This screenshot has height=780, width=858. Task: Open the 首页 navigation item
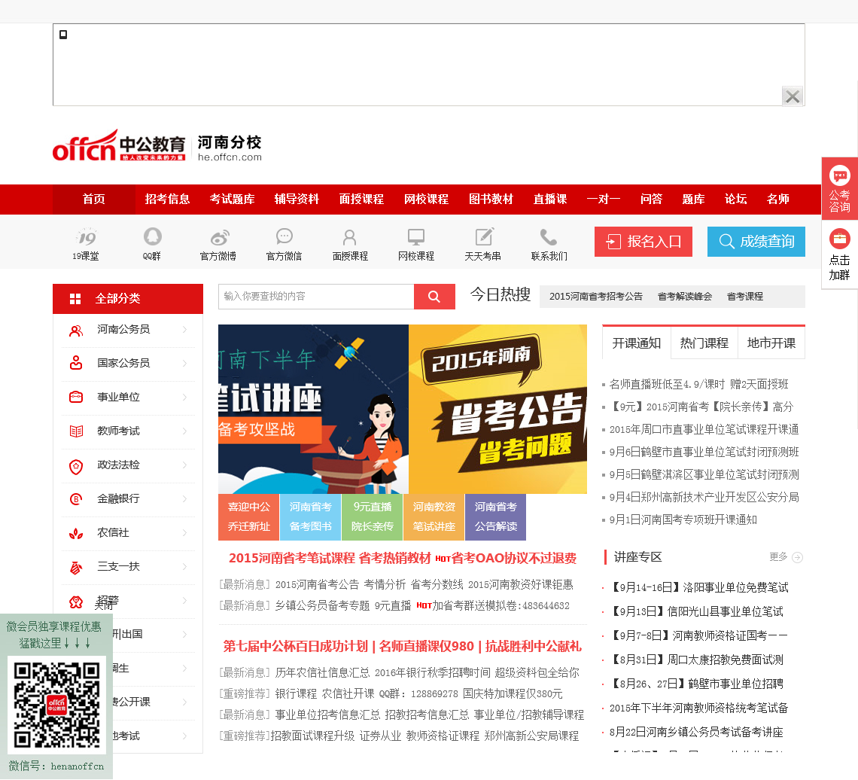(93, 200)
